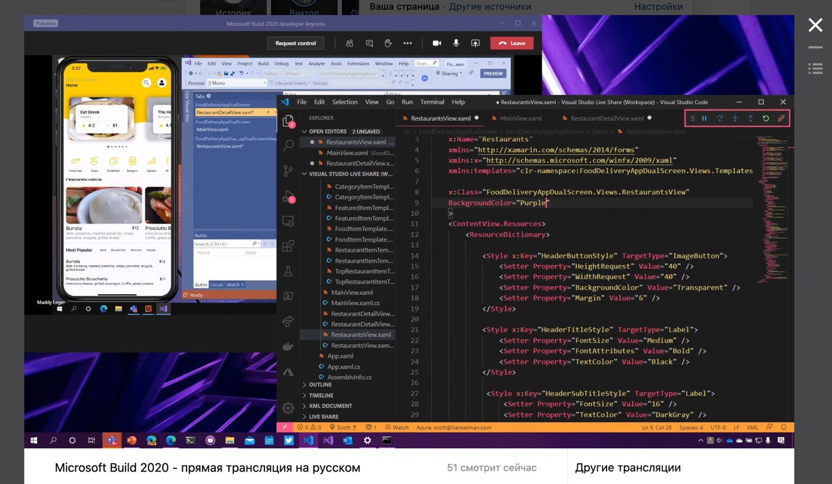832x484 pixels.
Task: Switch to the RestaurantDetailView.xaml editor tab
Action: pyautogui.click(x=606, y=118)
